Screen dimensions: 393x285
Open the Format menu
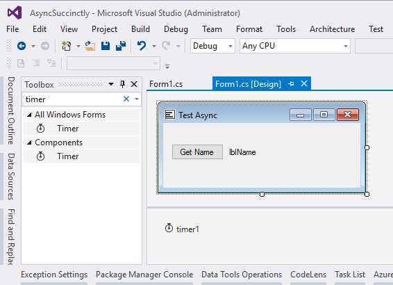click(249, 29)
